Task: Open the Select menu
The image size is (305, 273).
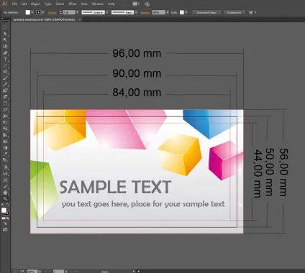Action: tap(60, 4)
